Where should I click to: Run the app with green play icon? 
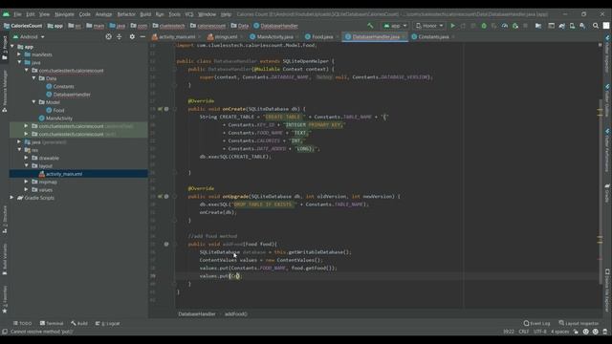pos(452,26)
